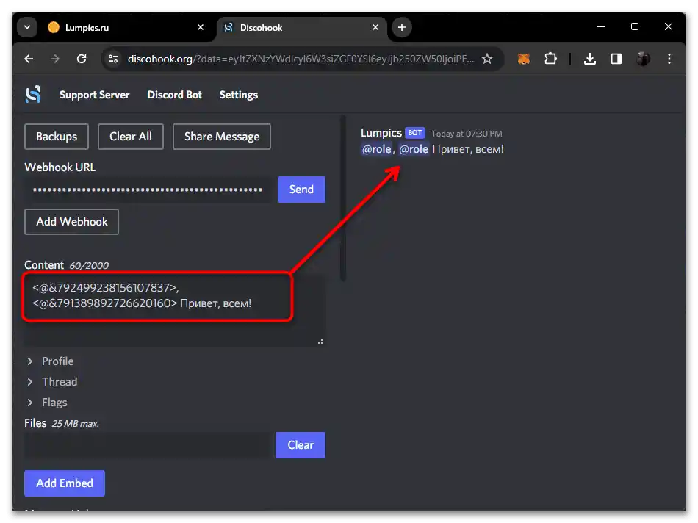Click the side panel icon in browser toolbar
This screenshot has height=523, width=698.
(x=616, y=57)
